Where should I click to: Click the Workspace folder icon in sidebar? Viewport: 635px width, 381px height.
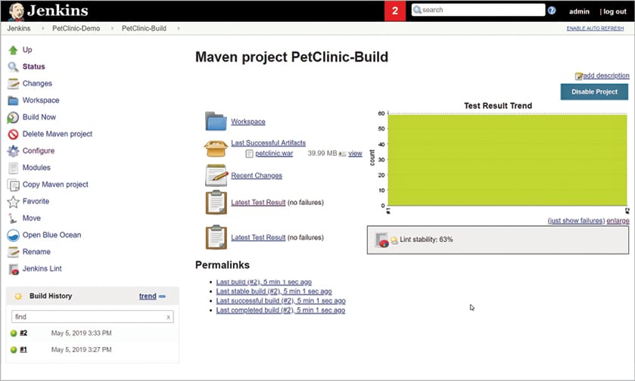[x=13, y=101]
